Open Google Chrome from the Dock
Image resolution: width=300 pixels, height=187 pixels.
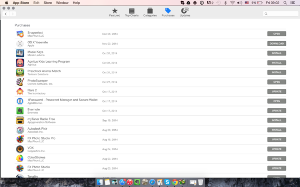pyautogui.click(x=175, y=182)
